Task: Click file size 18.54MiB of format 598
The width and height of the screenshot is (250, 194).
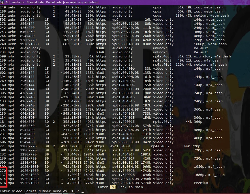Action: tap(73, 20)
